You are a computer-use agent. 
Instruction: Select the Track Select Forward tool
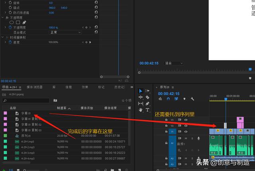pyautogui.click(x=147, y=91)
